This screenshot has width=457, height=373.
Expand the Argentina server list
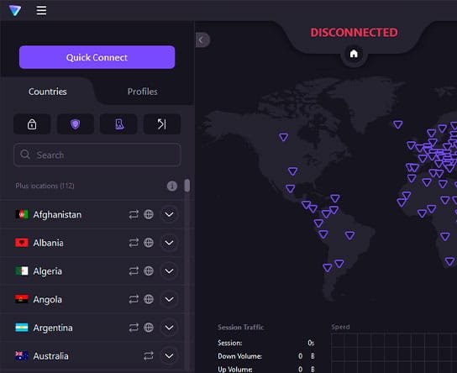click(x=169, y=328)
